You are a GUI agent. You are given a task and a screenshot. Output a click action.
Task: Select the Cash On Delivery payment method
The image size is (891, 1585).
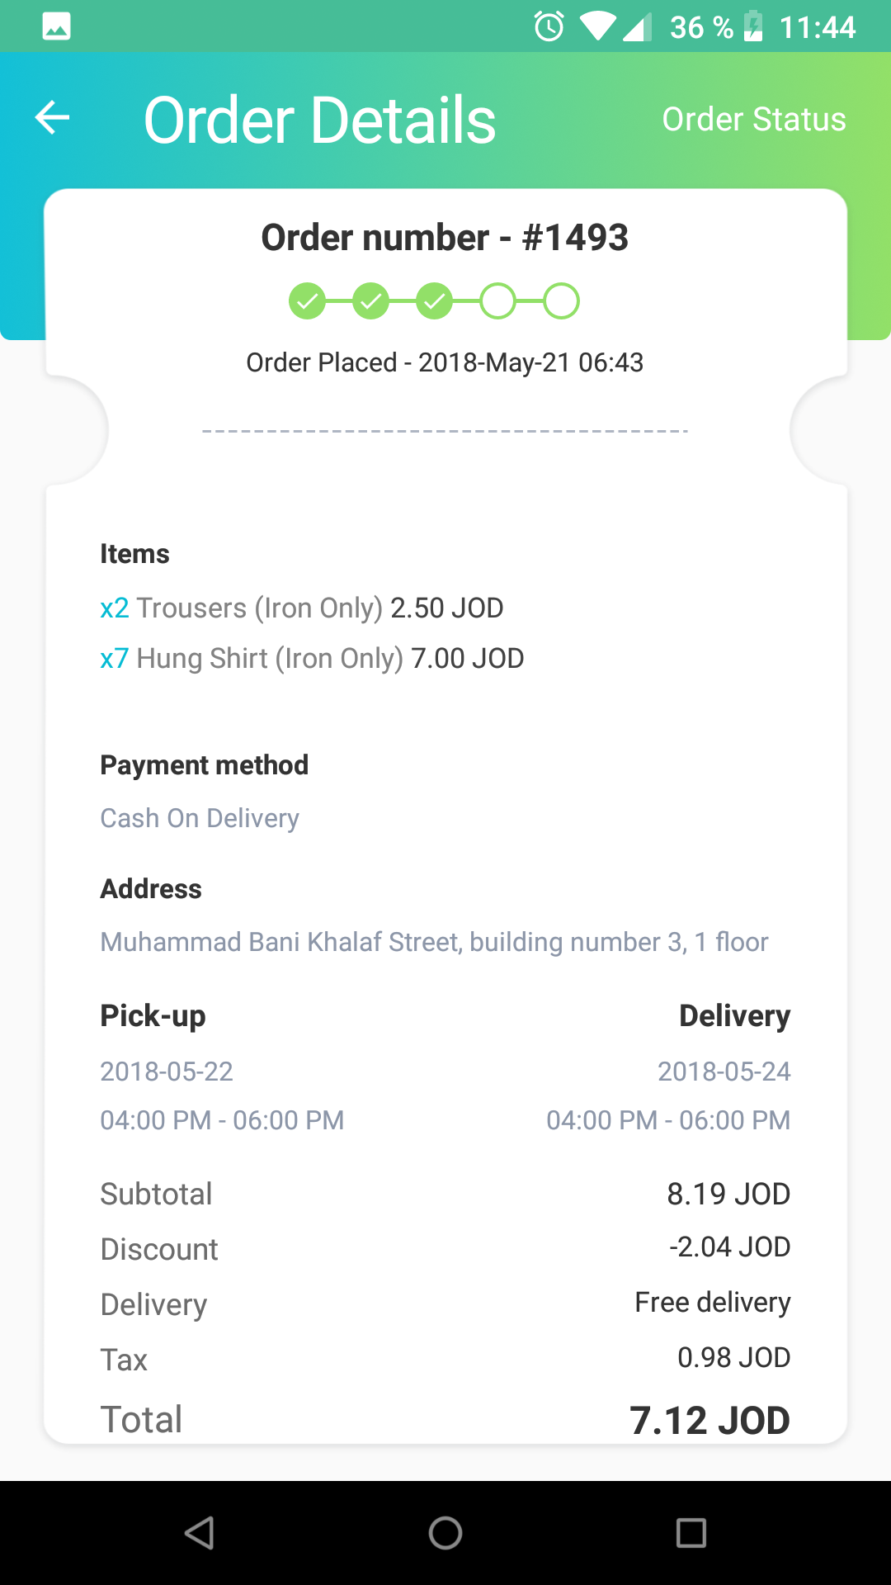click(x=200, y=818)
